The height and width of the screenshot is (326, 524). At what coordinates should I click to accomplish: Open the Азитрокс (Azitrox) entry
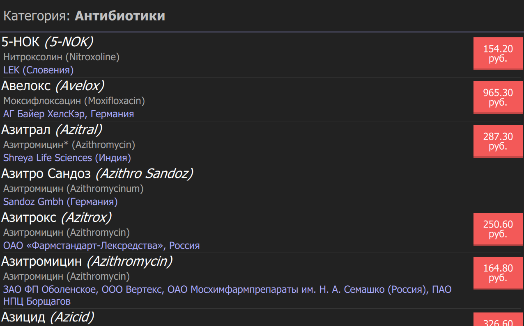coord(57,217)
